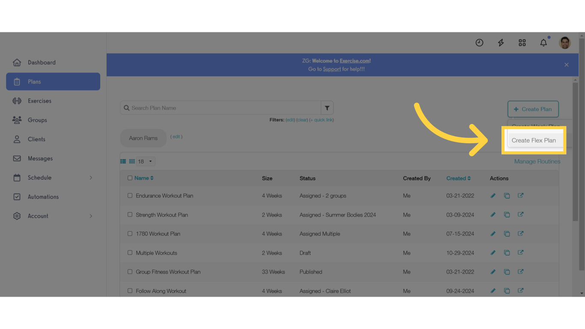
Task: Open the apps grid icon
Action: tap(522, 42)
